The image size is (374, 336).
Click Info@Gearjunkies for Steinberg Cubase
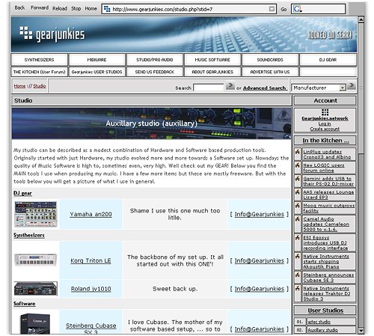(x=260, y=329)
